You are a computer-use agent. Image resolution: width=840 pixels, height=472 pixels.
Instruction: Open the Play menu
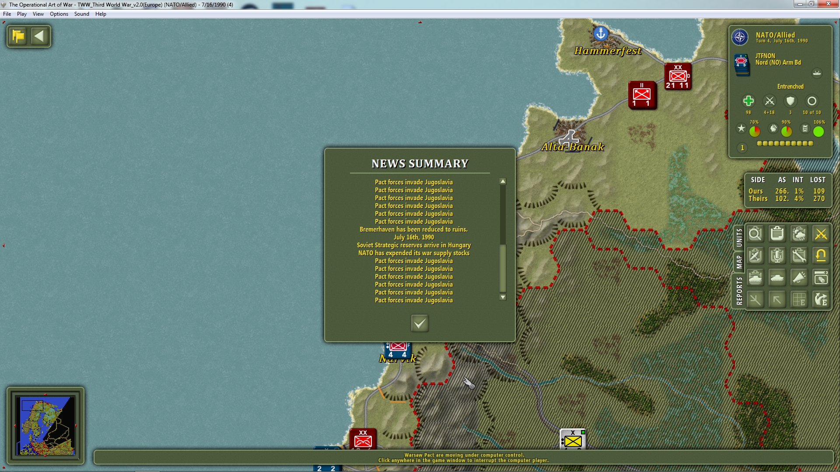pos(22,14)
